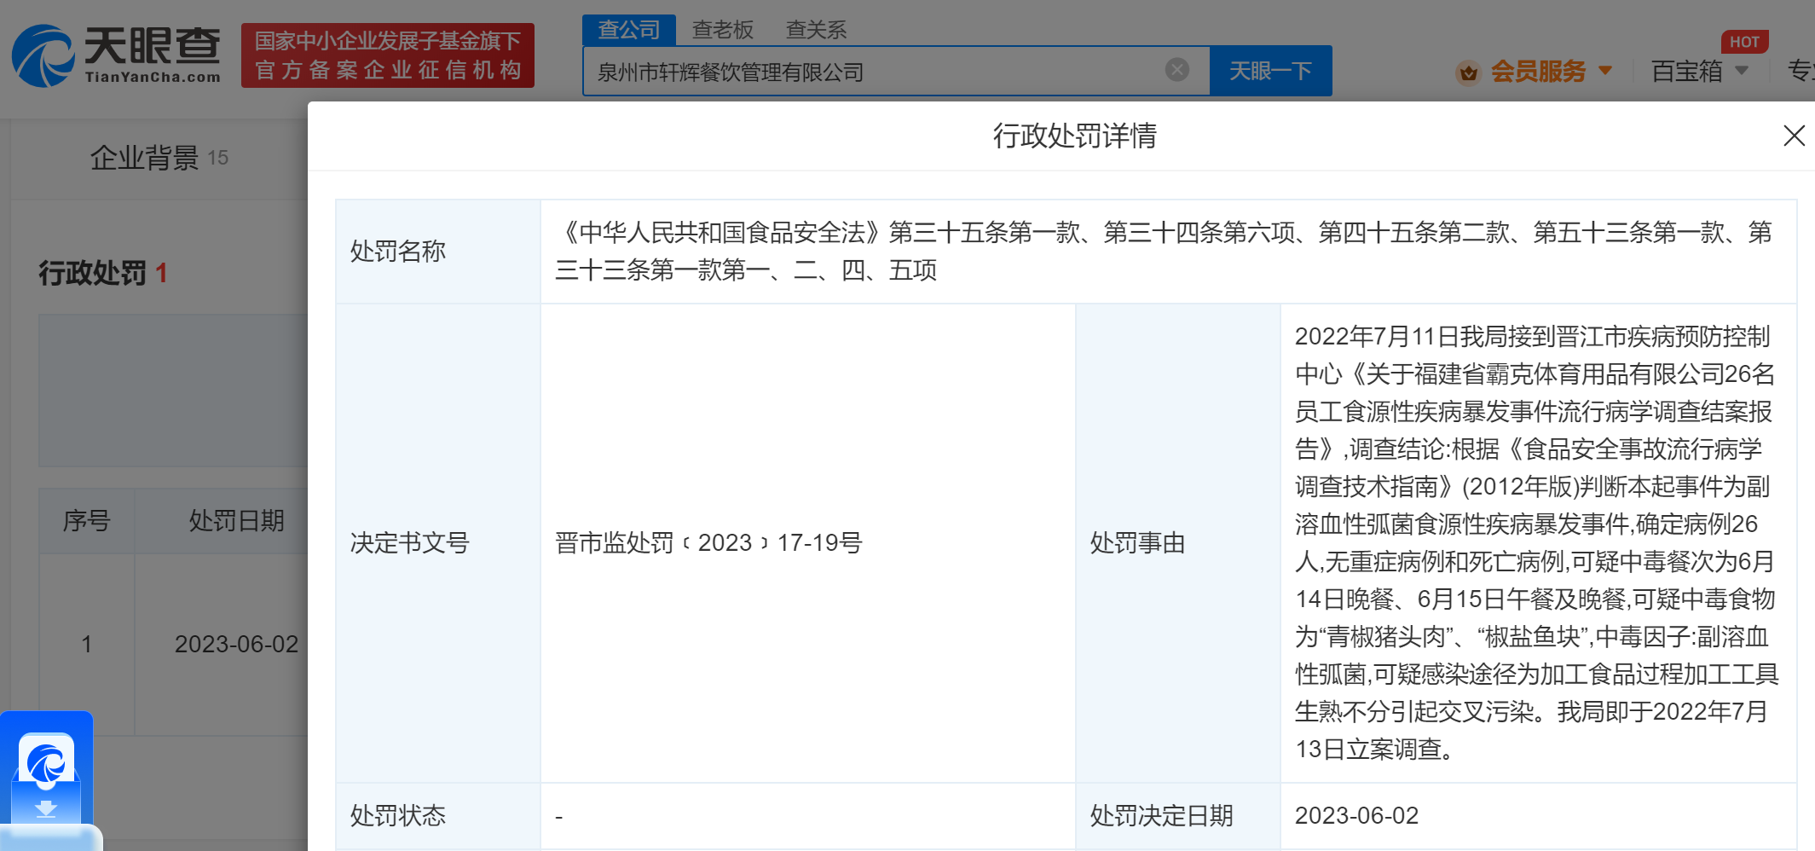Click the floating Tianyancha app icon

(x=47, y=761)
